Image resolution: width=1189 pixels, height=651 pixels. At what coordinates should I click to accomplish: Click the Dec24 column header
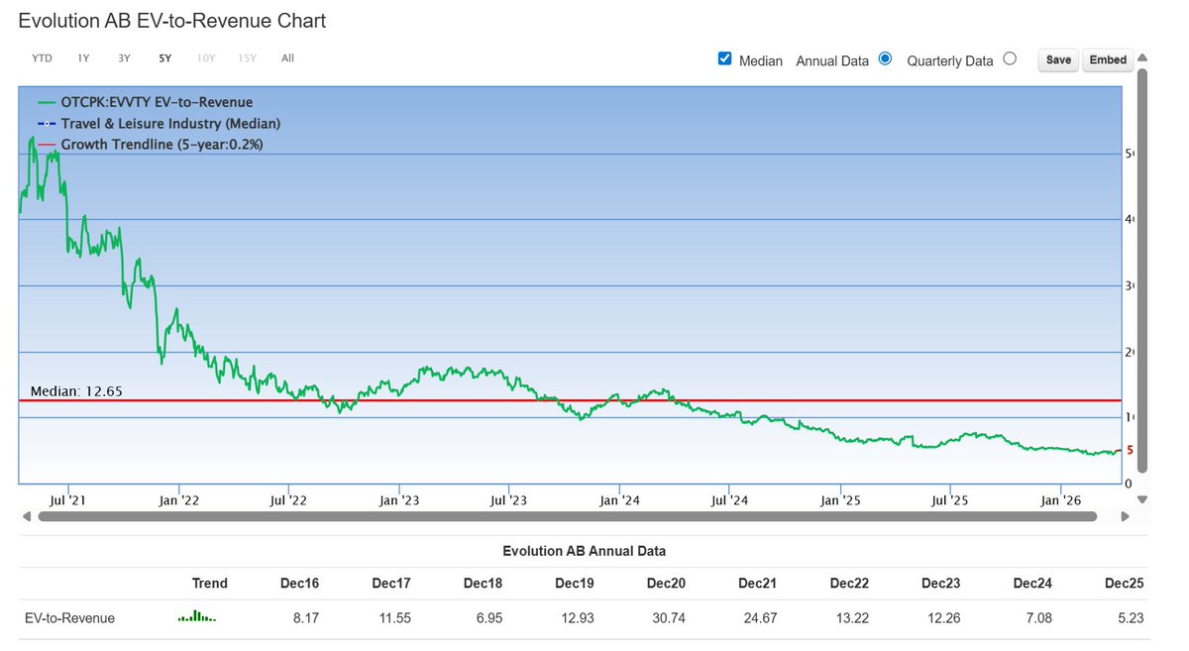click(x=1030, y=584)
